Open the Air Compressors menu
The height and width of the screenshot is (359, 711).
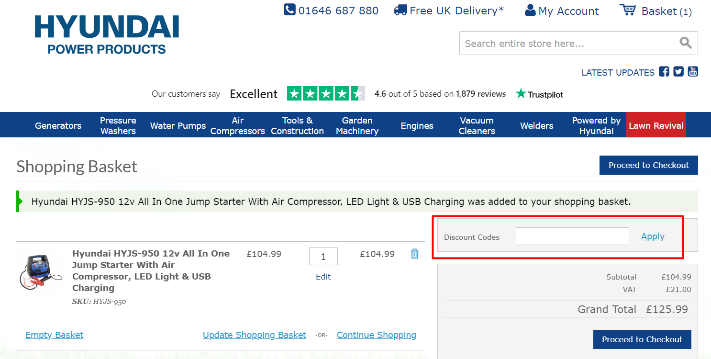pos(238,125)
